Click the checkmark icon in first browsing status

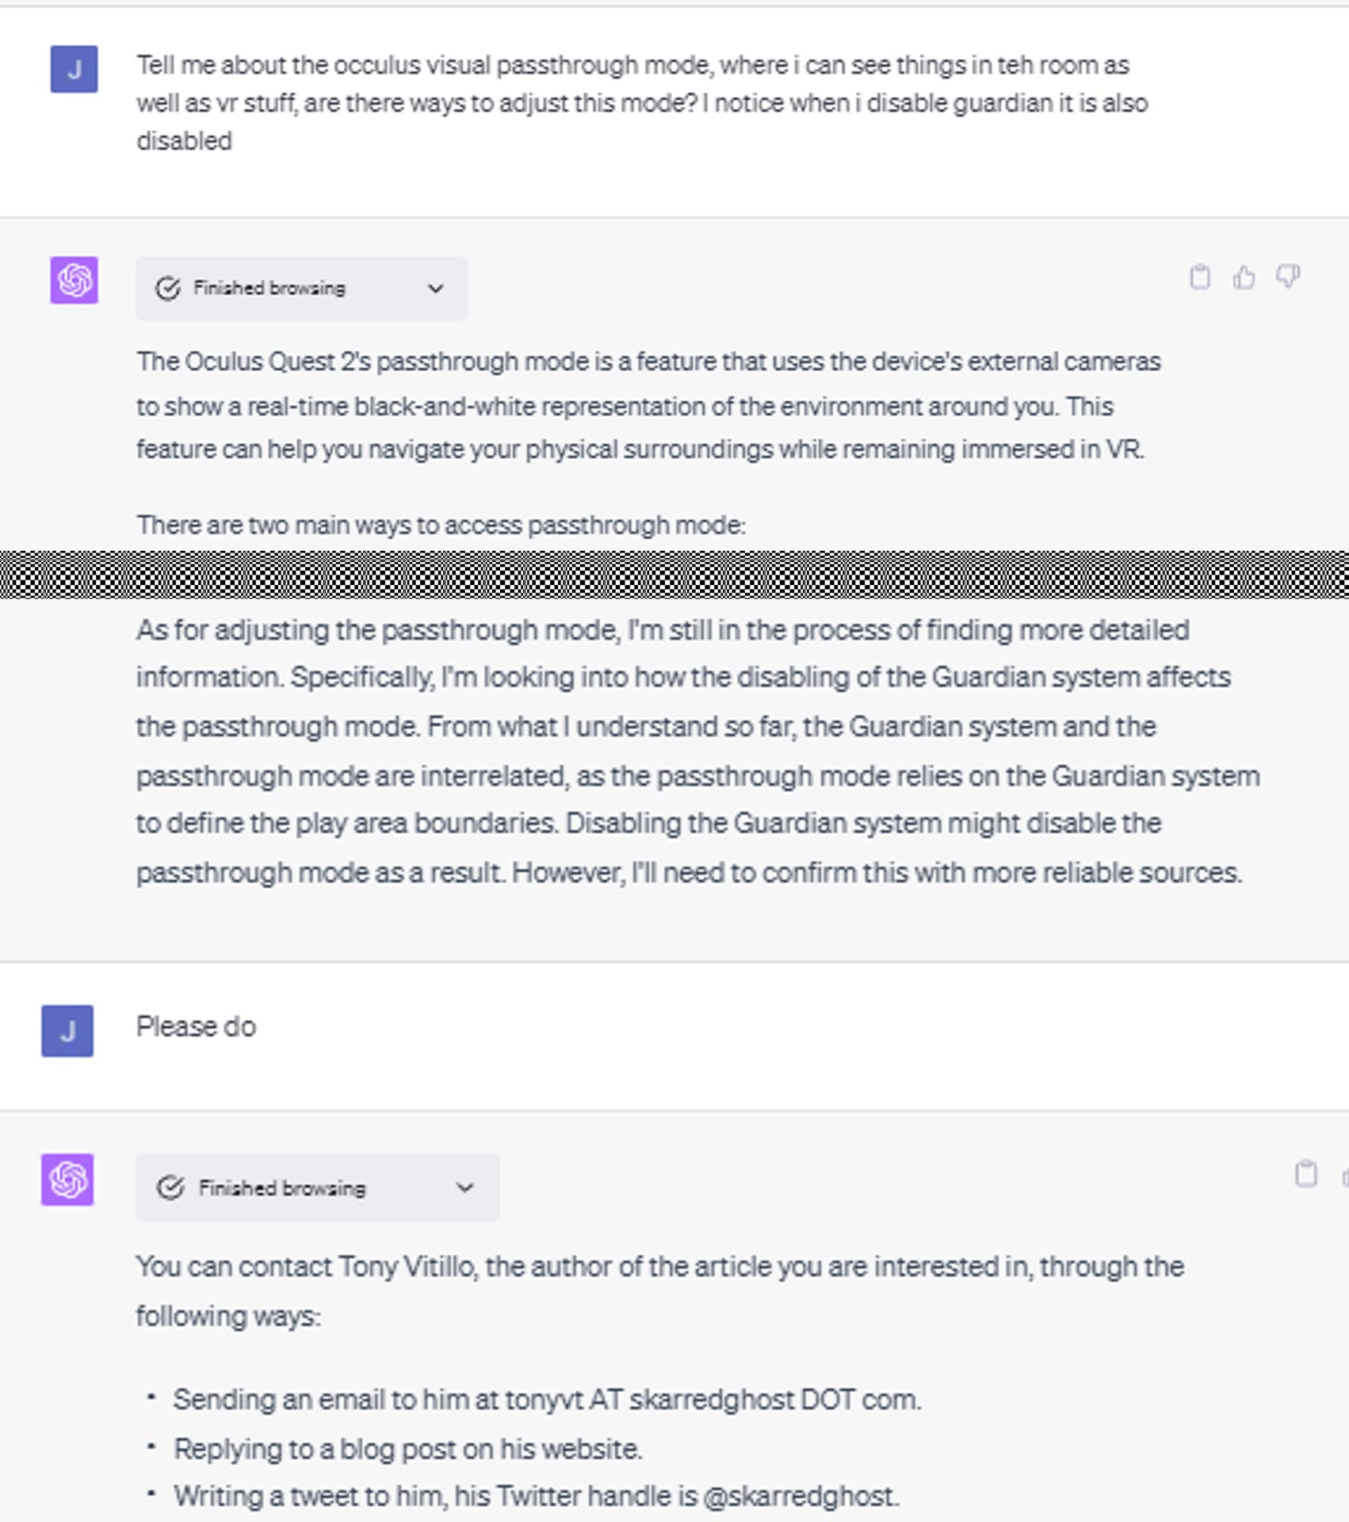point(168,289)
